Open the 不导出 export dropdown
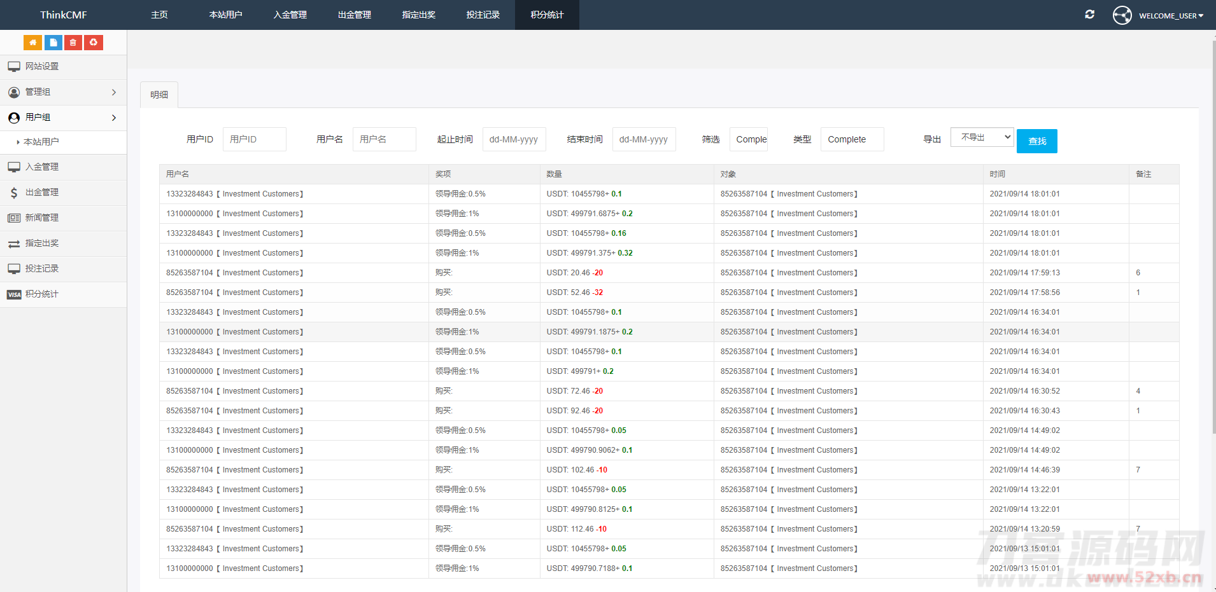This screenshot has height=592, width=1216. [982, 137]
